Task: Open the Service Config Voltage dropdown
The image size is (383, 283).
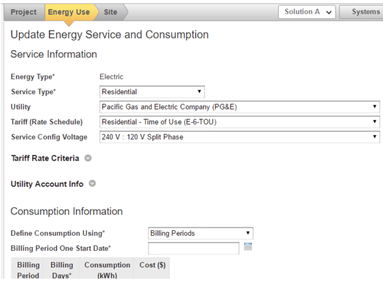Action: tap(239, 137)
